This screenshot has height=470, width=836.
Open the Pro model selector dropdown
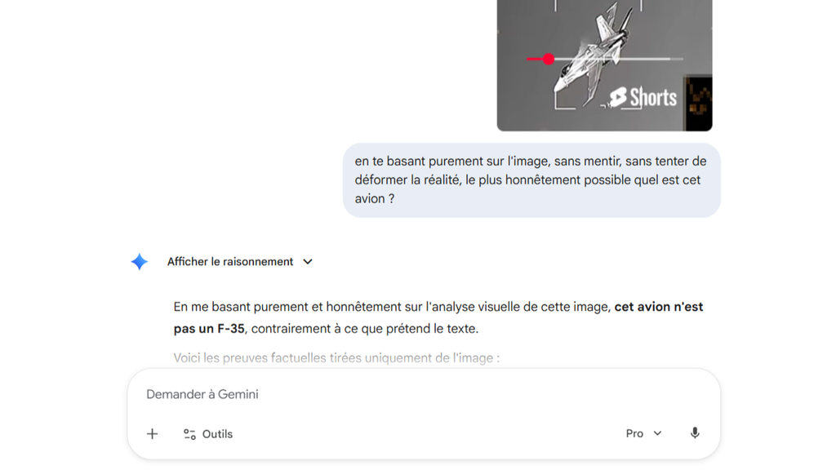click(x=643, y=433)
